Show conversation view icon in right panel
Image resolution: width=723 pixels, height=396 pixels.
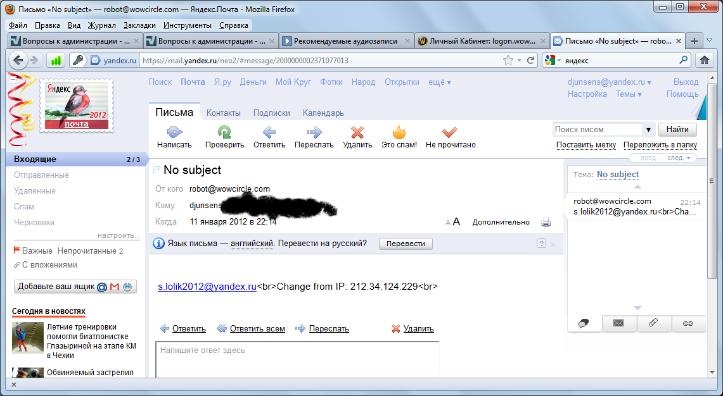[584, 323]
